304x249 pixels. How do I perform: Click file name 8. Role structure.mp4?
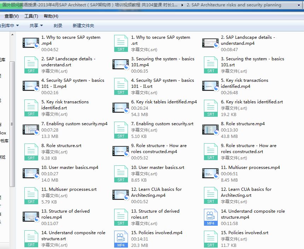243,124
